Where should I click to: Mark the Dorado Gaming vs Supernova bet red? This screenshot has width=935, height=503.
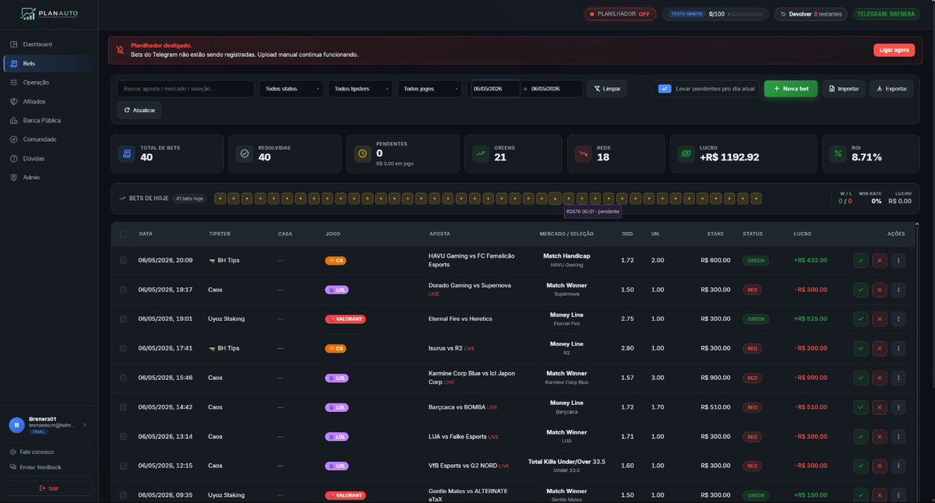(x=880, y=290)
